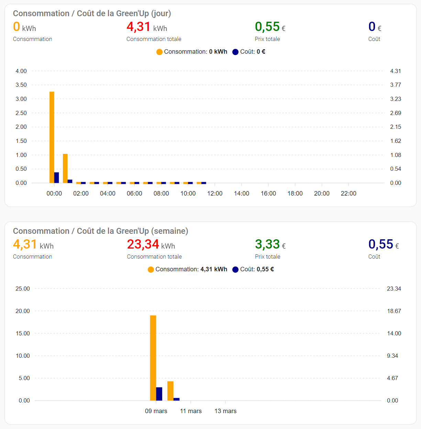Click the '10:00' time axis label
Screen dimensions: 421x429
(x=188, y=193)
